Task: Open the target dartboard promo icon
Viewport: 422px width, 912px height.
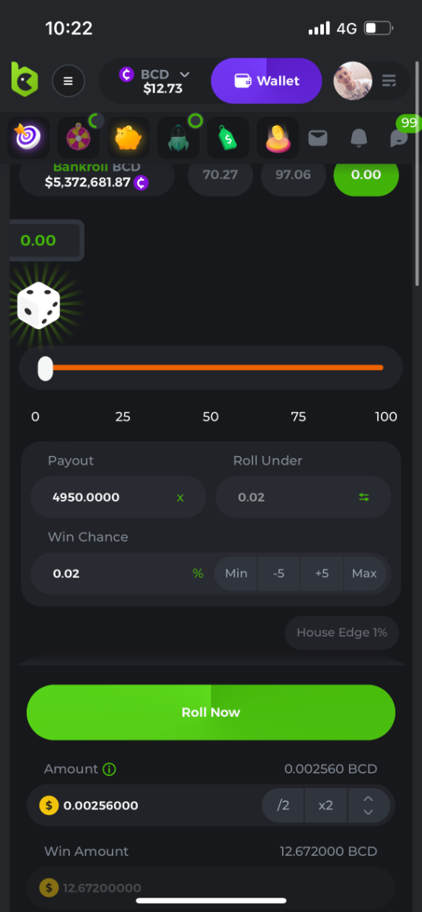Action: click(x=29, y=138)
